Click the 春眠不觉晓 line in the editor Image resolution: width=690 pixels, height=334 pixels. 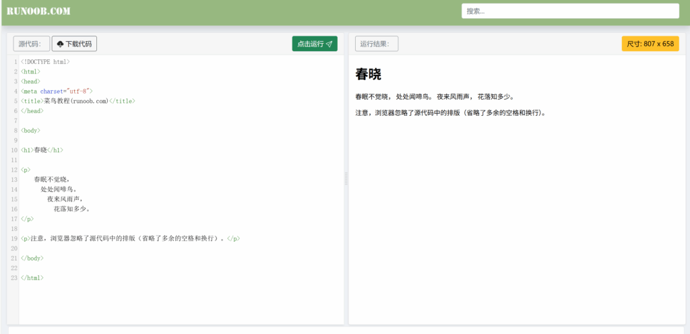click(x=51, y=180)
